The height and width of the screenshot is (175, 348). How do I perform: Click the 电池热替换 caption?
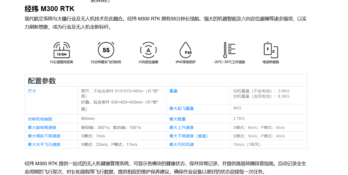(271, 62)
